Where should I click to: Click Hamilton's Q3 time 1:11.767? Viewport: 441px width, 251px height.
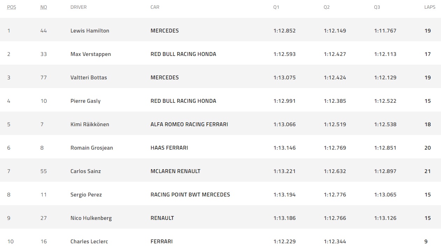coord(385,31)
